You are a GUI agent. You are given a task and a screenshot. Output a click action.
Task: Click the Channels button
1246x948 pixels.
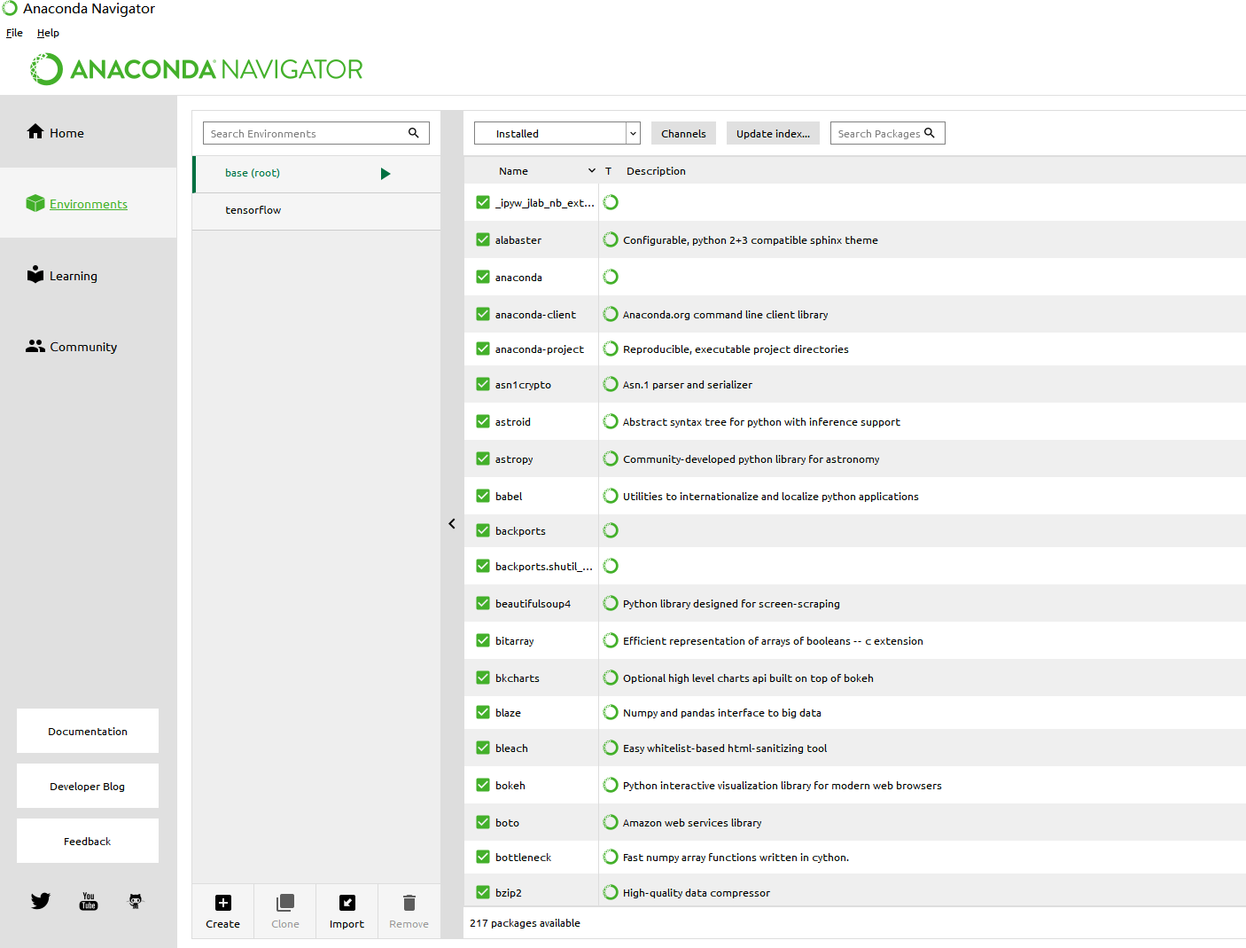click(x=684, y=133)
